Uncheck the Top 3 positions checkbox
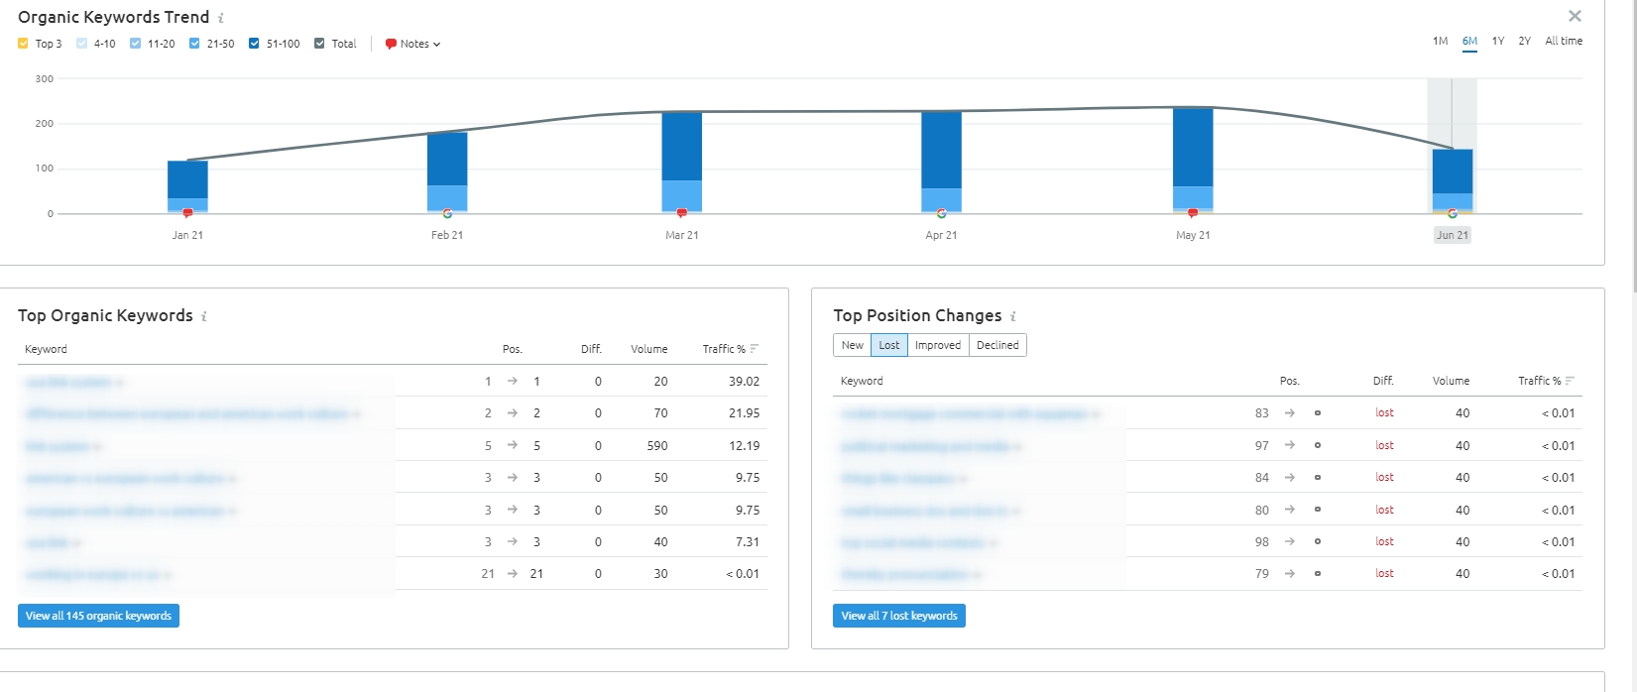 coord(23,44)
